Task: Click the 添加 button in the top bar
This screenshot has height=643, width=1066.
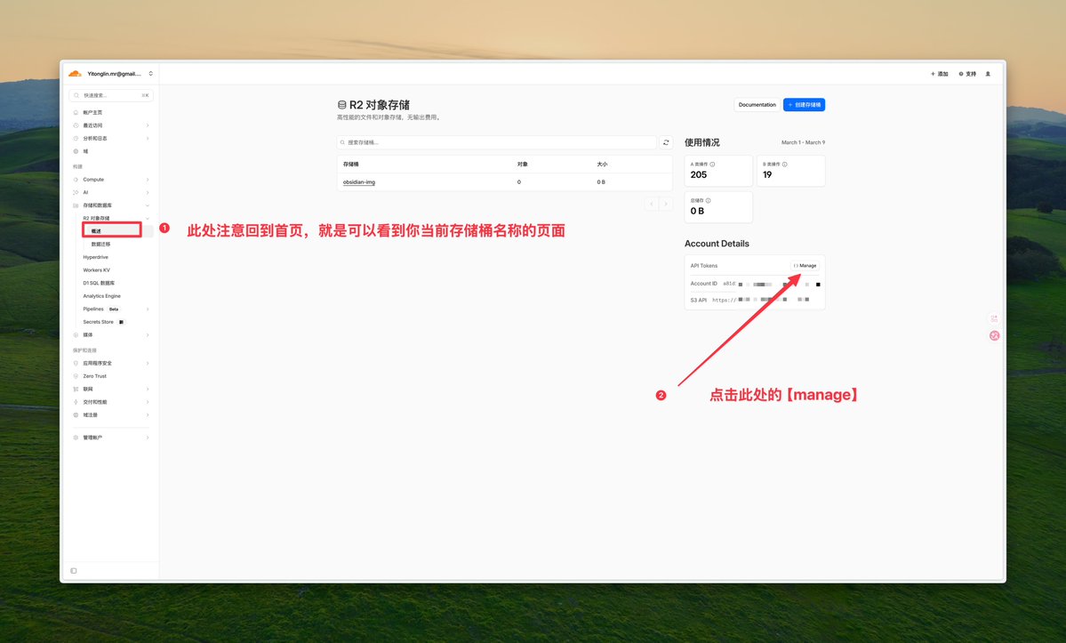Action: click(x=940, y=74)
